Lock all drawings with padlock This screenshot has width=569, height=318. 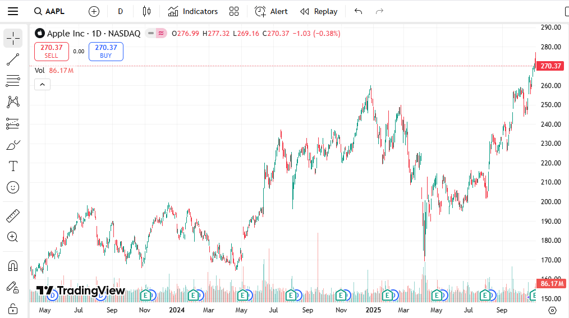point(12,308)
